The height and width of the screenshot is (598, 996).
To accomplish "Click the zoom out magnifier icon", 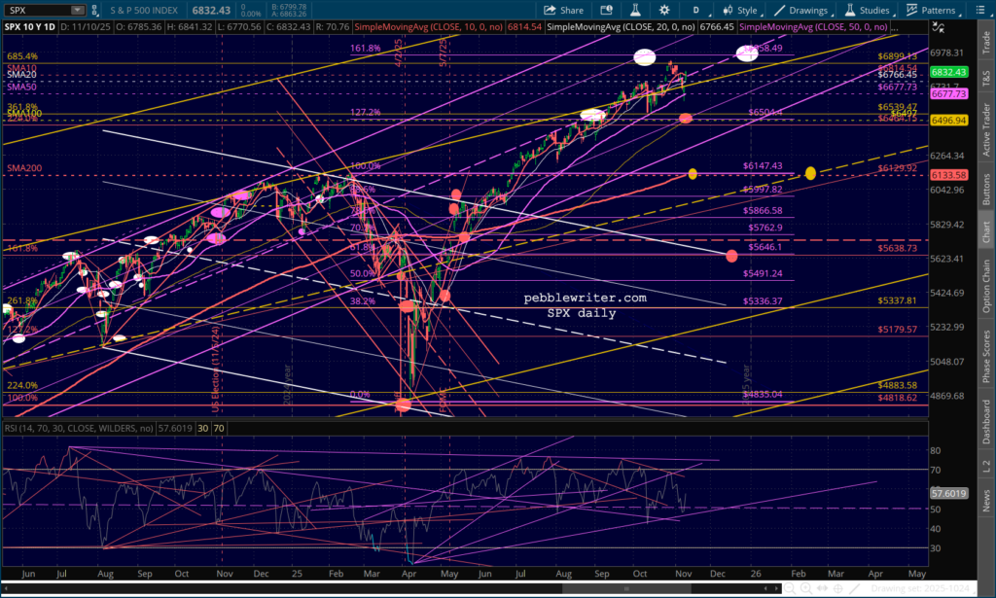I will tap(791, 588).
